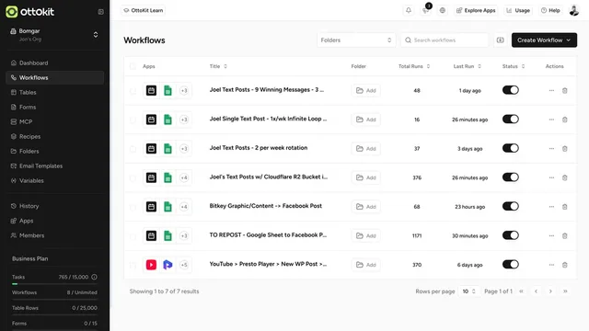Click the YouTube app icon in last row
589x331 pixels.
(151, 265)
